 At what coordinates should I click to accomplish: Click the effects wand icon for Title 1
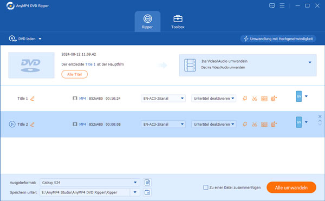pos(245,99)
